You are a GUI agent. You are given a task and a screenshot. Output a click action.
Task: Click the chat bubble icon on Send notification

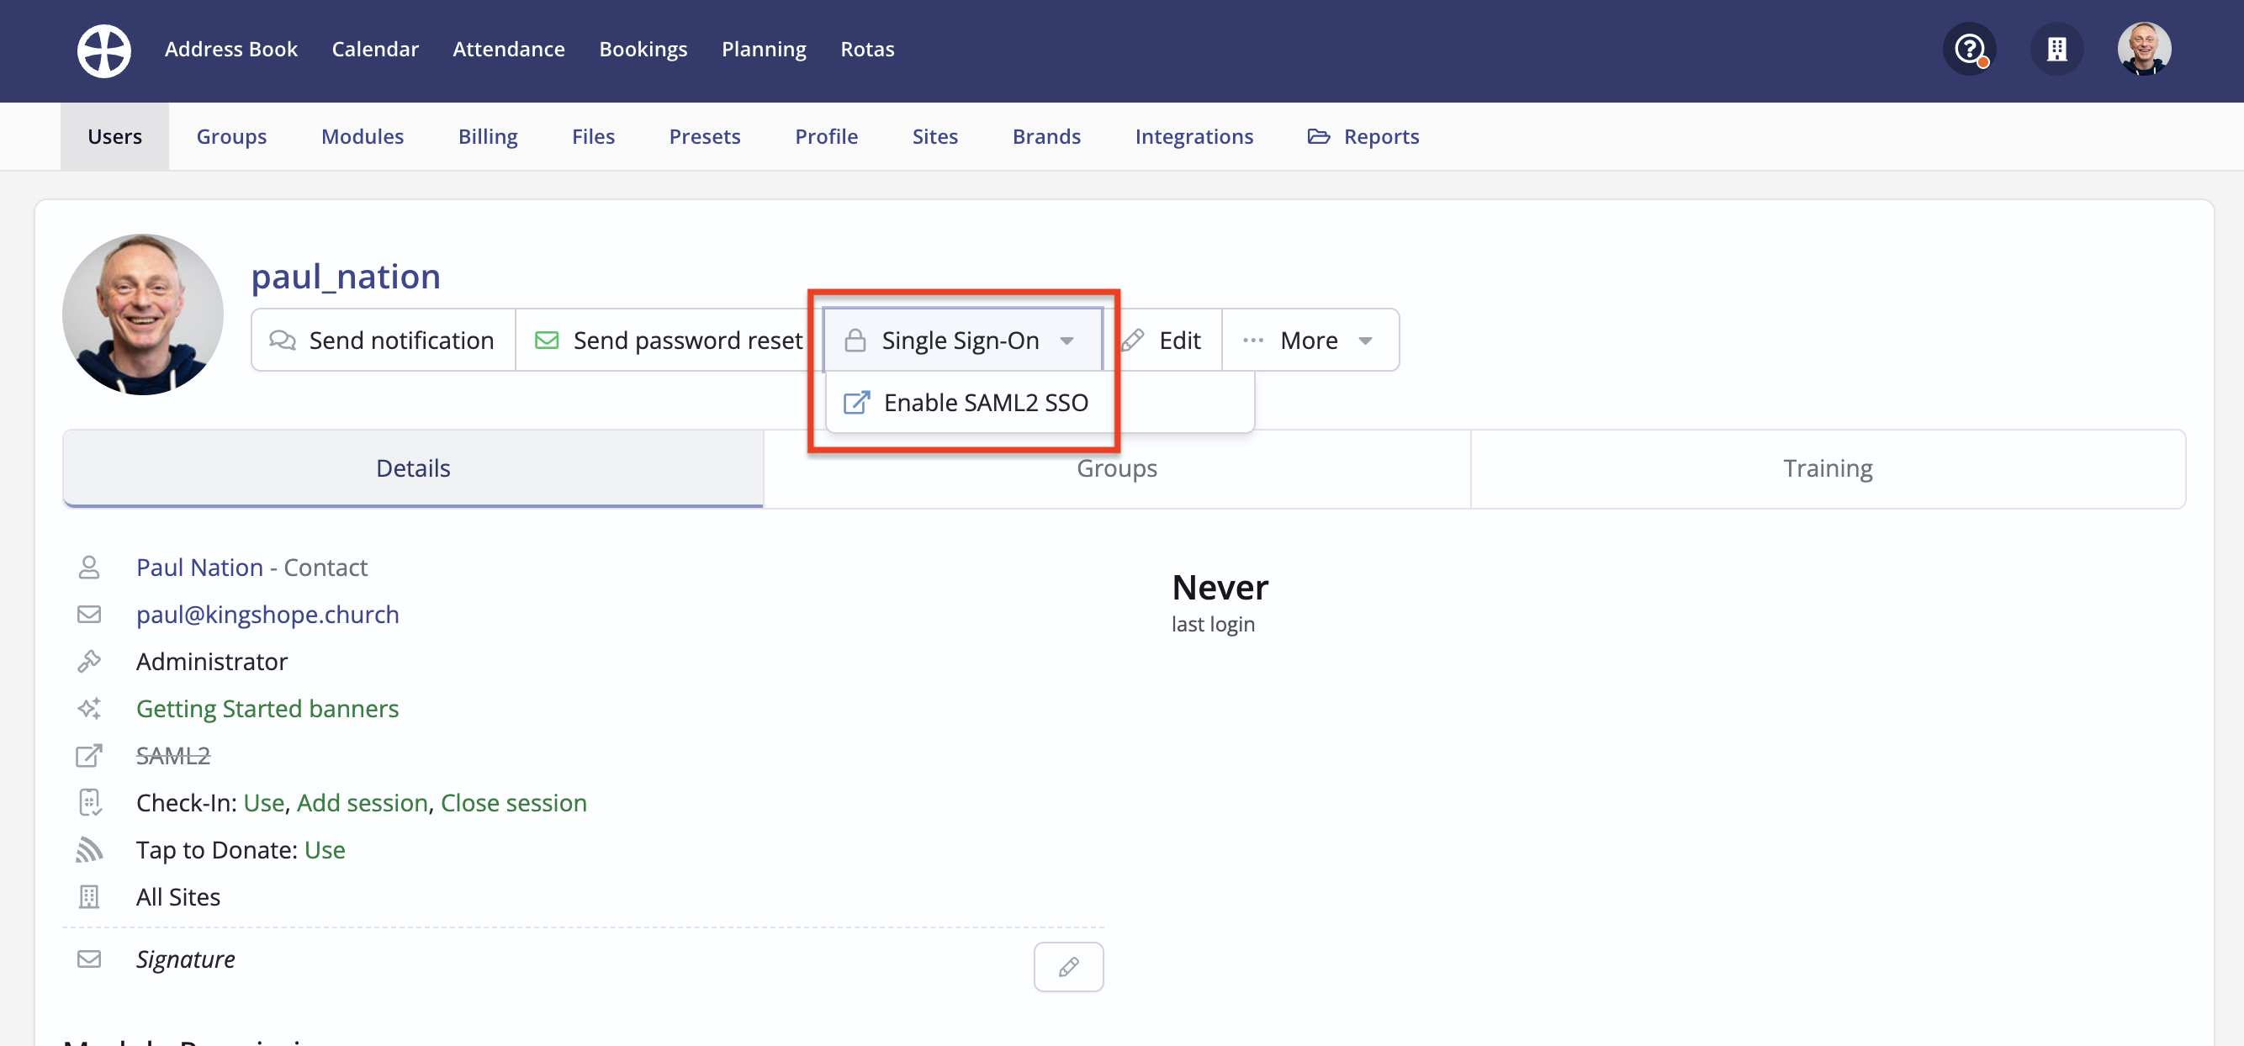tap(283, 340)
